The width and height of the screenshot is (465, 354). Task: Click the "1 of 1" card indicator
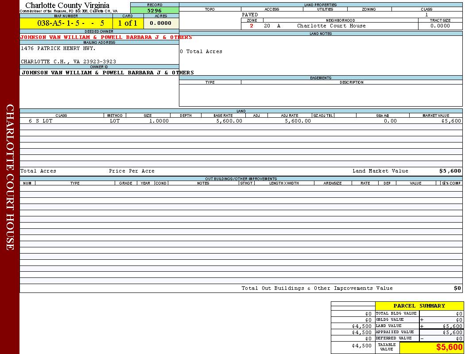pos(128,23)
